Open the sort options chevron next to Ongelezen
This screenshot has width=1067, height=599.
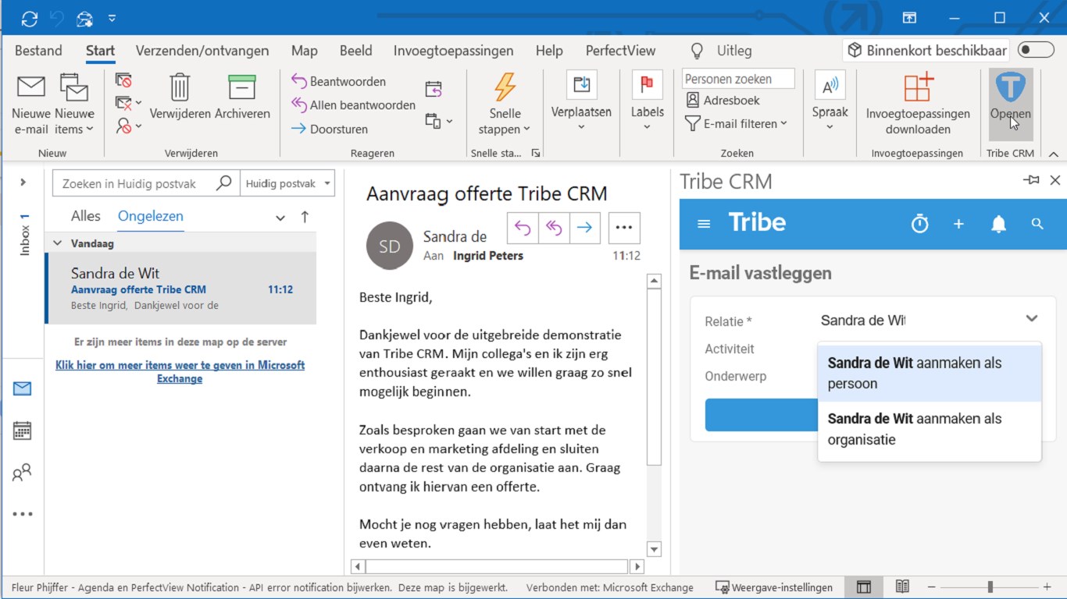coord(280,218)
